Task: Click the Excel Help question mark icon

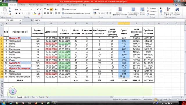Action: [x=176, y=5]
